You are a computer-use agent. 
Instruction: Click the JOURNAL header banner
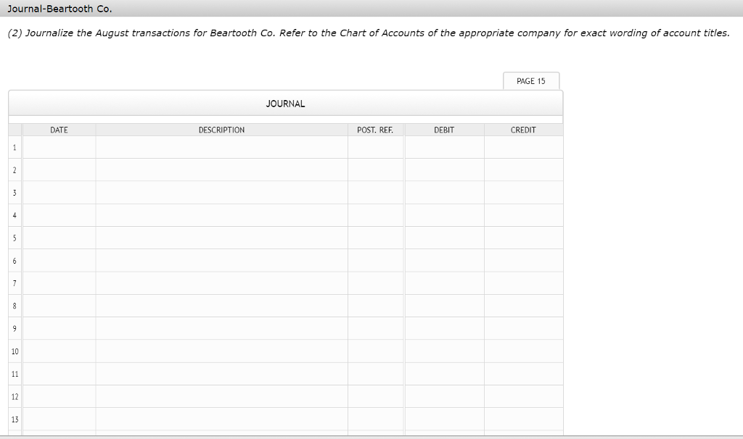coord(285,103)
